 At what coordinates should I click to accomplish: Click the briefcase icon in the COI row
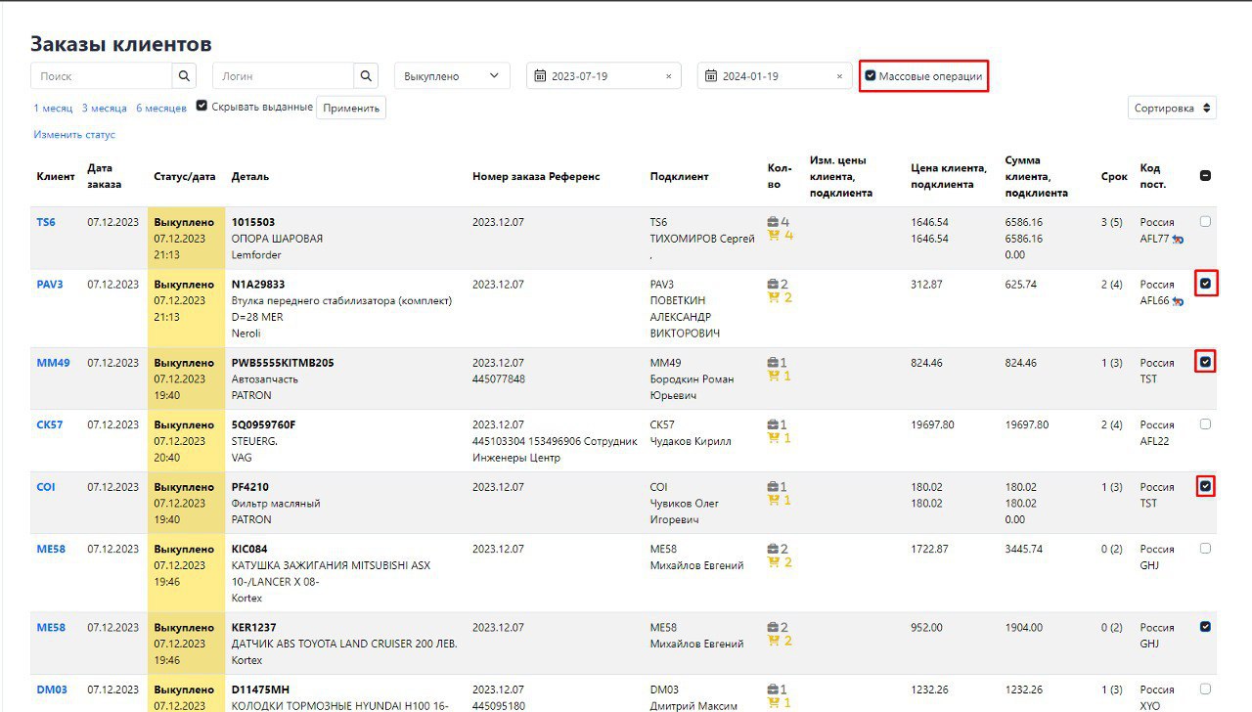[x=773, y=487]
